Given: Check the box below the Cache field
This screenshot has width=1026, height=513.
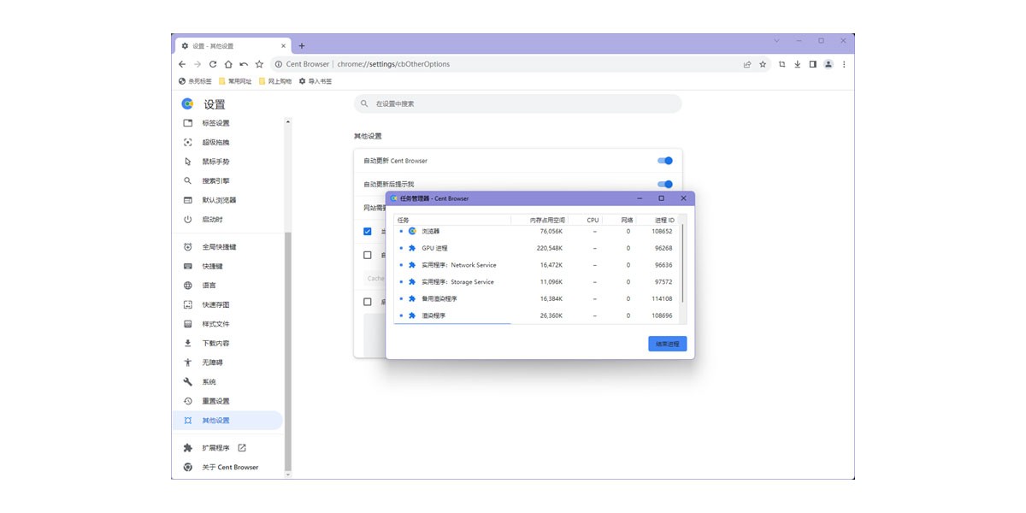Looking at the screenshot, I should tap(368, 302).
